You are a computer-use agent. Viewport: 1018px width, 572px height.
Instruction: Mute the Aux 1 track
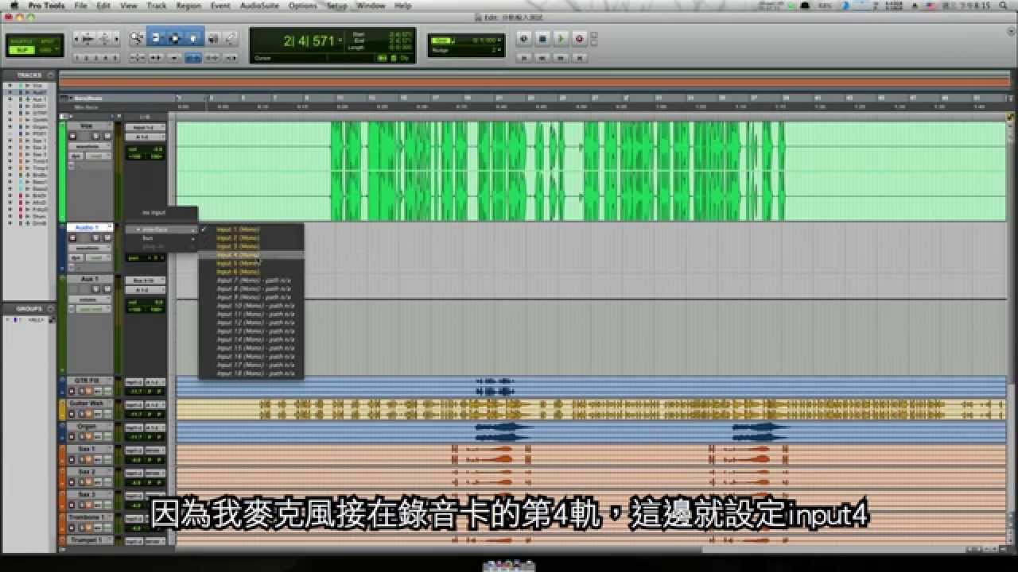click(x=106, y=289)
